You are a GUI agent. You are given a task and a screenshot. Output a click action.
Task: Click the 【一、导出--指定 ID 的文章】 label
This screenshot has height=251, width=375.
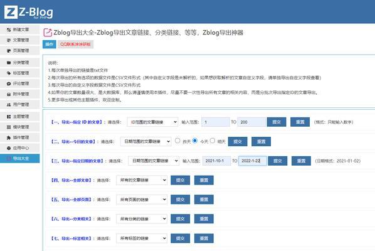77,122
